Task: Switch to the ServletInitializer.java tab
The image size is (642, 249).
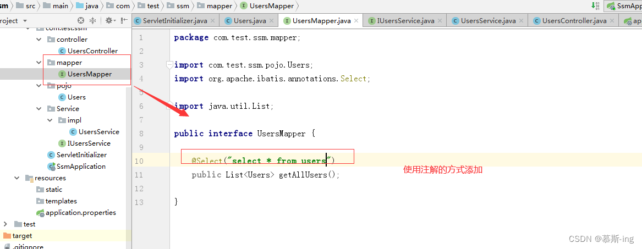Action: (175, 20)
